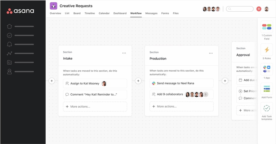The height and width of the screenshot is (144, 276).
Task: Click the Creative Requests project title
Action: [x=76, y=6]
